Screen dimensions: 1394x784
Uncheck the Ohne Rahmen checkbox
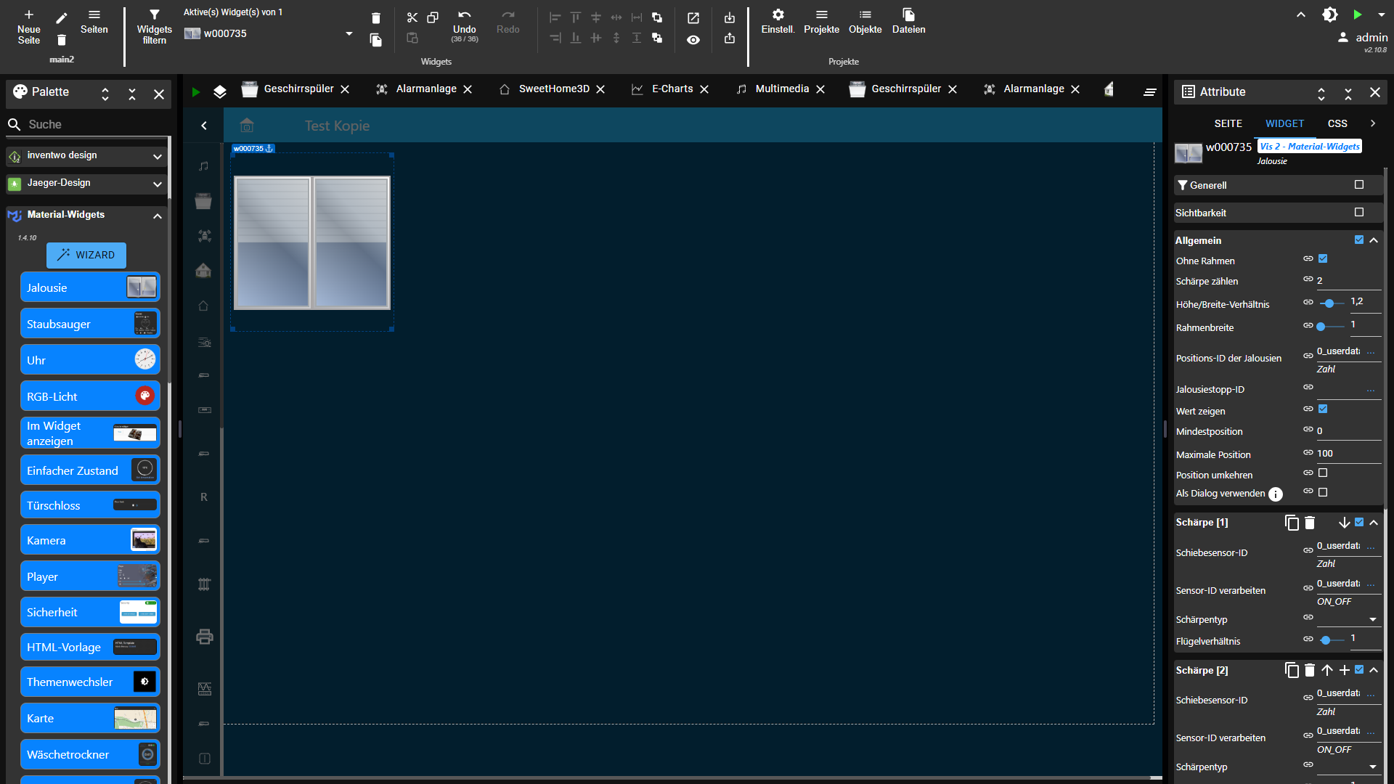click(1323, 259)
